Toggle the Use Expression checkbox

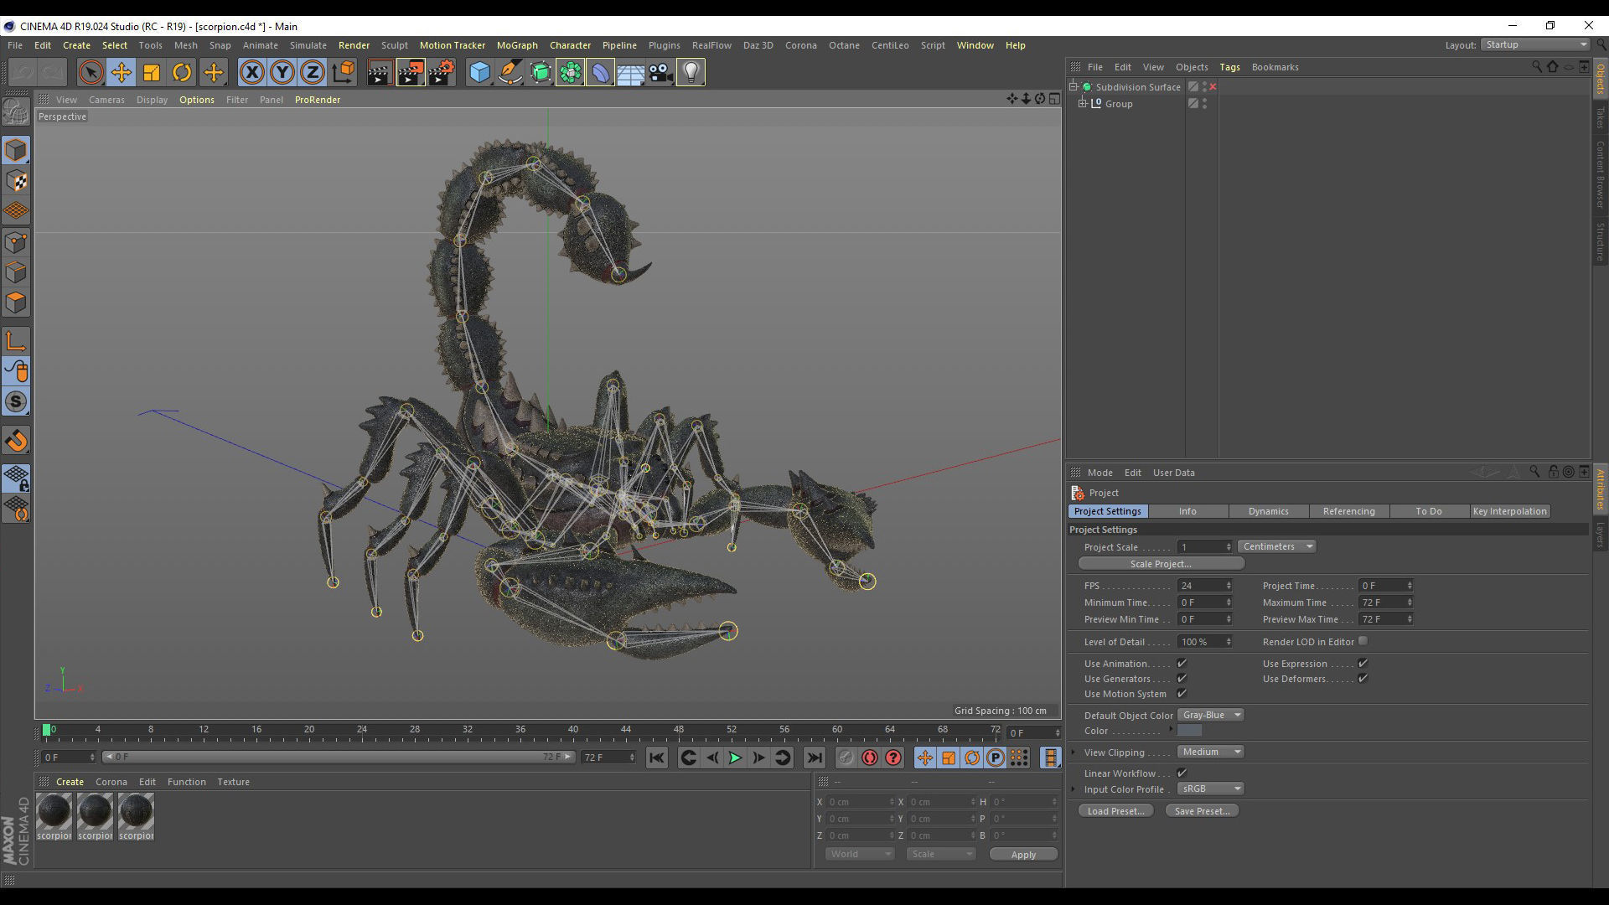[x=1363, y=664]
